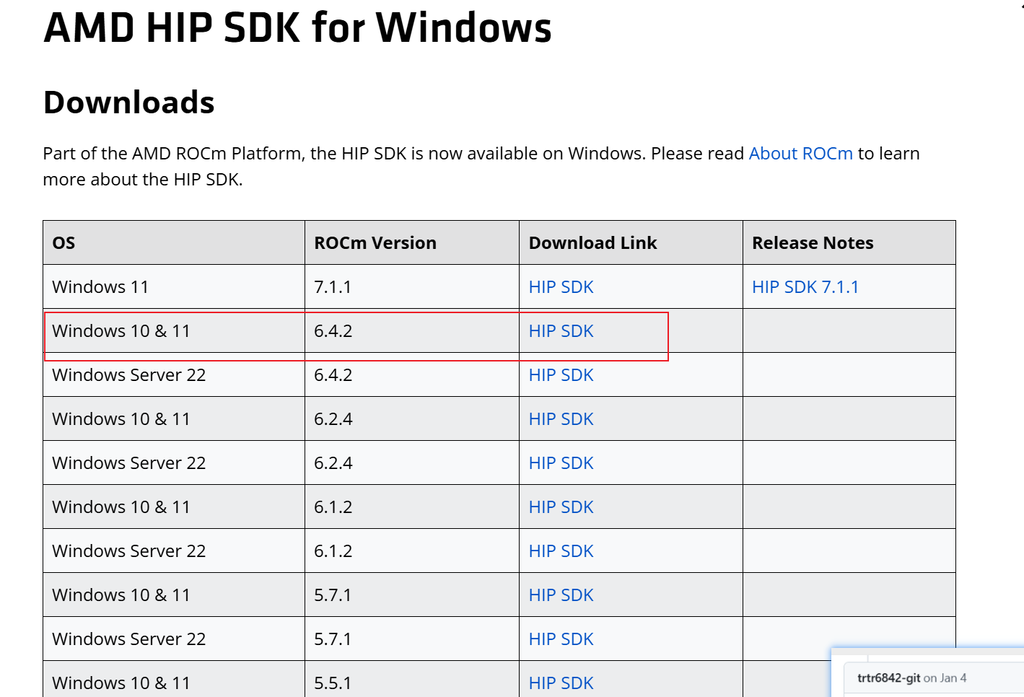This screenshot has height=697, width=1024.
Task: Click 6.2.4 version in Windows 10 & 11 row
Action: coord(333,419)
